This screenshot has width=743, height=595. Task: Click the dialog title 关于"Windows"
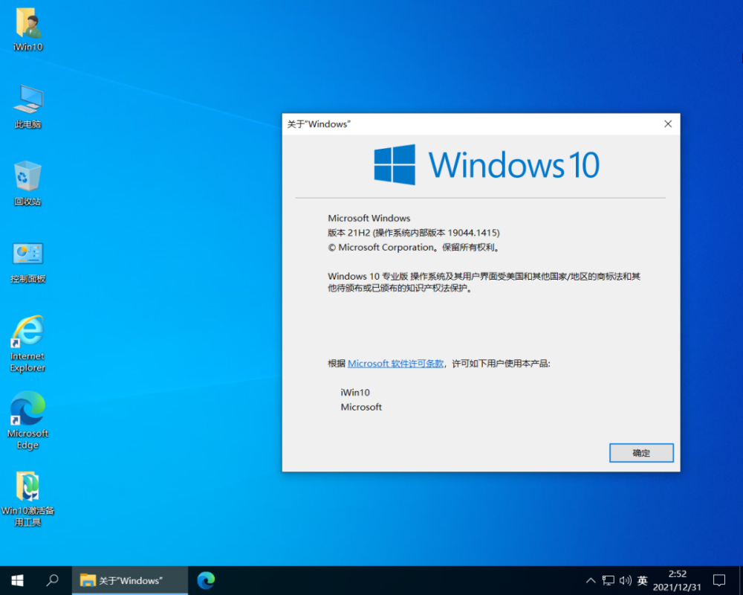(319, 124)
